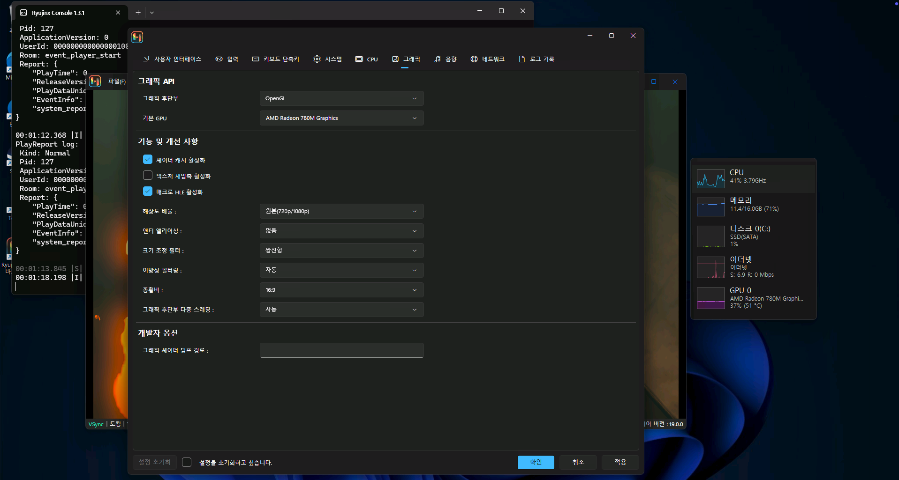The height and width of the screenshot is (480, 899).
Task: Select the keyboard hotkeys icon
Action: click(256, 59)
